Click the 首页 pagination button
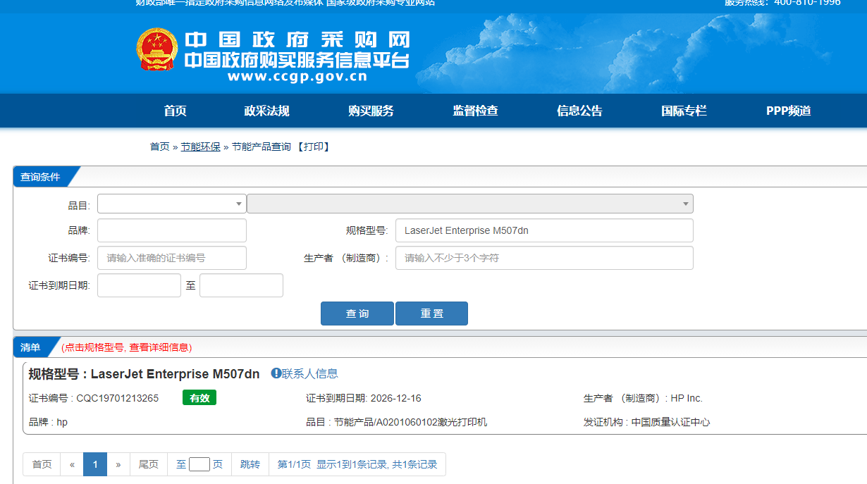 (x=42, y=464)
